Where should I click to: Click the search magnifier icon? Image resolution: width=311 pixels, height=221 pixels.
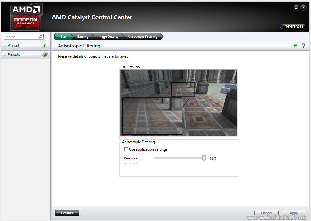40,37
